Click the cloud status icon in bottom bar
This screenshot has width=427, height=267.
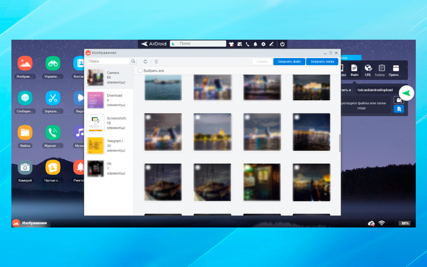tap(371, 223)
